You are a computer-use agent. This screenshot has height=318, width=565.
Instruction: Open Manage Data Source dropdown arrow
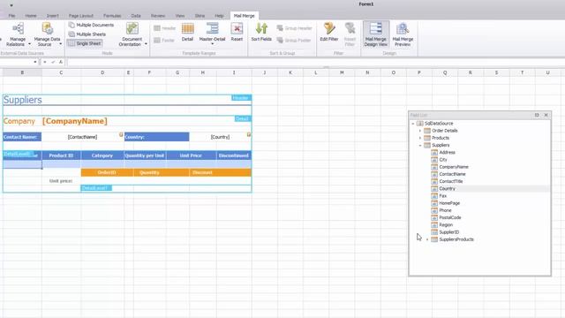[61, 44]
